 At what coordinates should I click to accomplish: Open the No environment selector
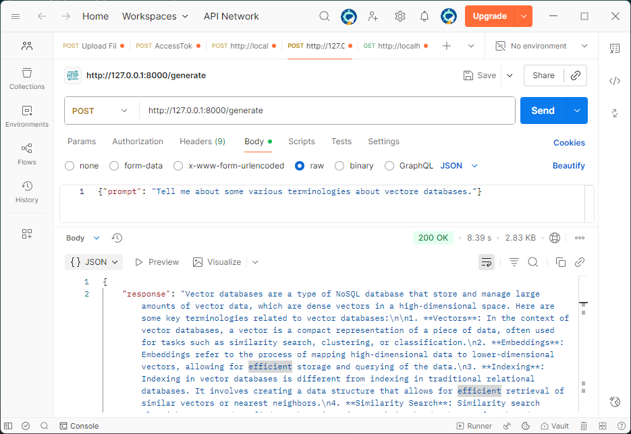point(540,46)
